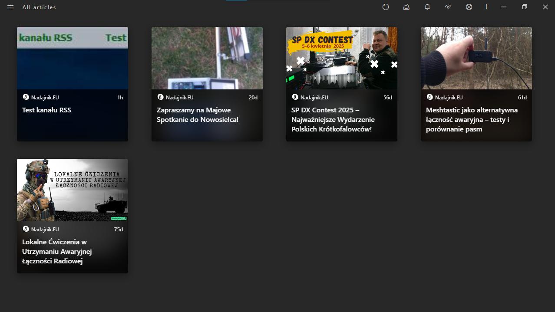555x312 pixels.
Task: Click the Nadajnik.EU favicon on the Meshtastic card
Action: click(429, 97)
